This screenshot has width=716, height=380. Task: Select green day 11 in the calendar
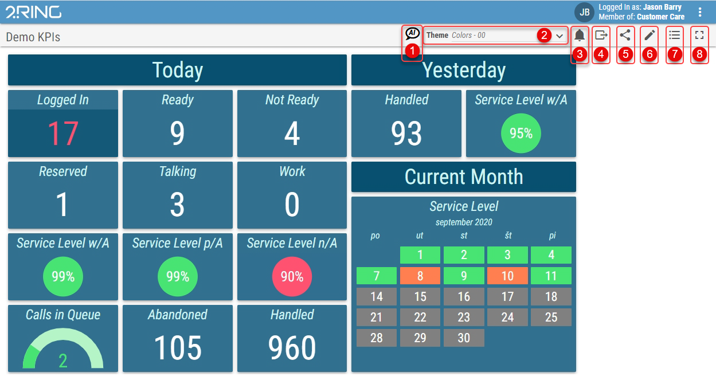551,276
